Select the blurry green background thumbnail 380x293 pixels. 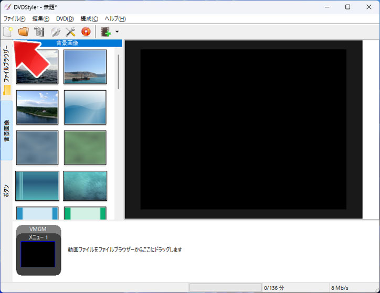click(x=85, y=148)
